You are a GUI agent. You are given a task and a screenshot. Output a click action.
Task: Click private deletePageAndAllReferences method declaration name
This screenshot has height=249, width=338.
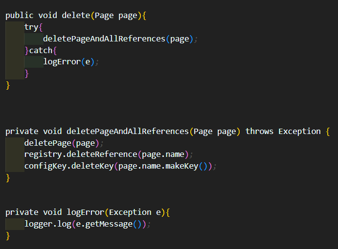(128, 132)
